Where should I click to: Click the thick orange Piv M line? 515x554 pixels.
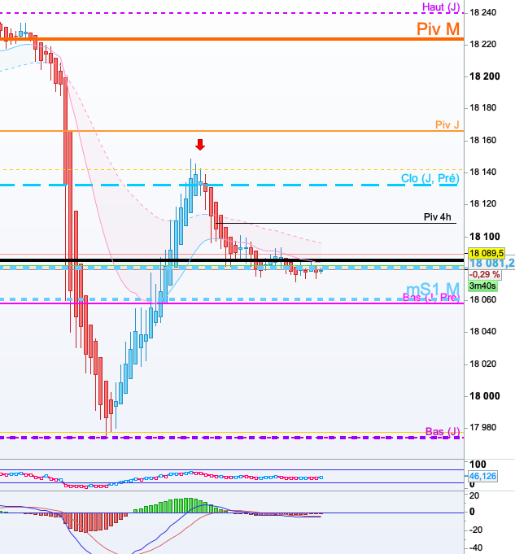tap(232, 39)
